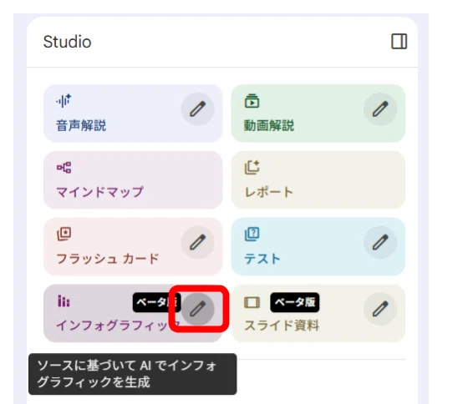Generate a 動画解説 video overview
Image resolution: width=473 pixels, height=404 pixels.
click(x=318, y=114)
